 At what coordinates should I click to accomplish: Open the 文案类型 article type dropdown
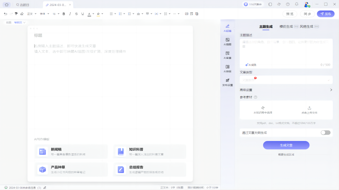(286, 80)
